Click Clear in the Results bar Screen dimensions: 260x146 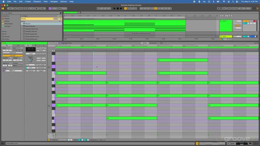point(56,19)
